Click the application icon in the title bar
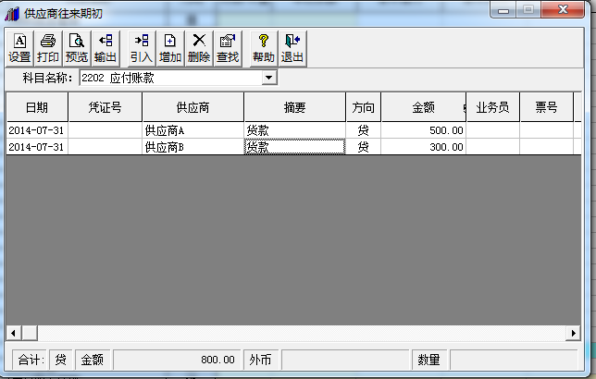Screen dimensions: 596x379 [x=12, y=14]
